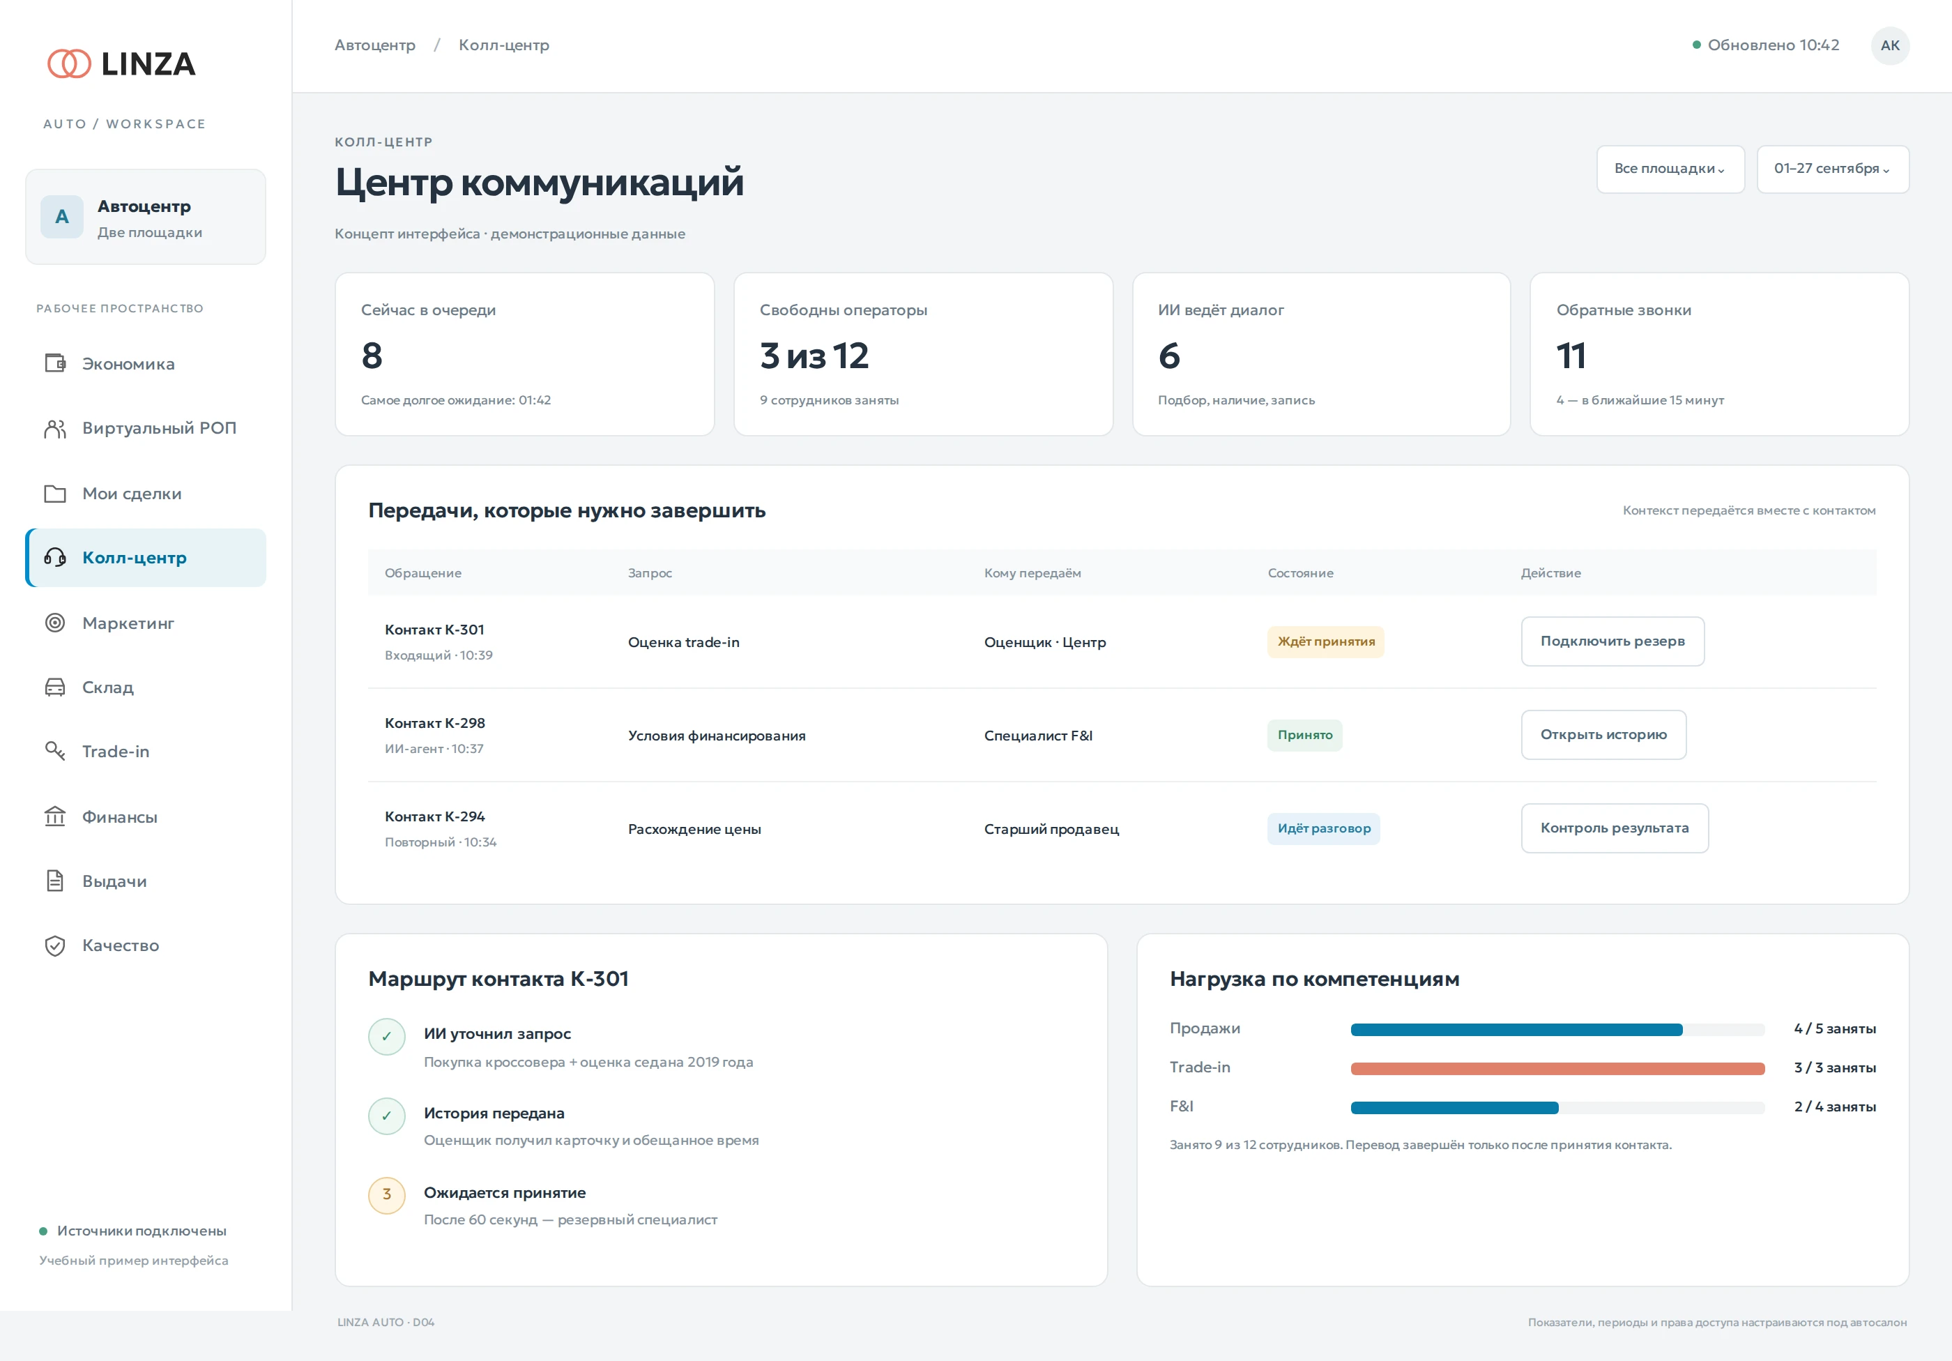Image resolution: width=1952 pixels, height=1361 pixels.
Task: Click the Мои сделки folder icon
Action: click(x=55, y=494)
